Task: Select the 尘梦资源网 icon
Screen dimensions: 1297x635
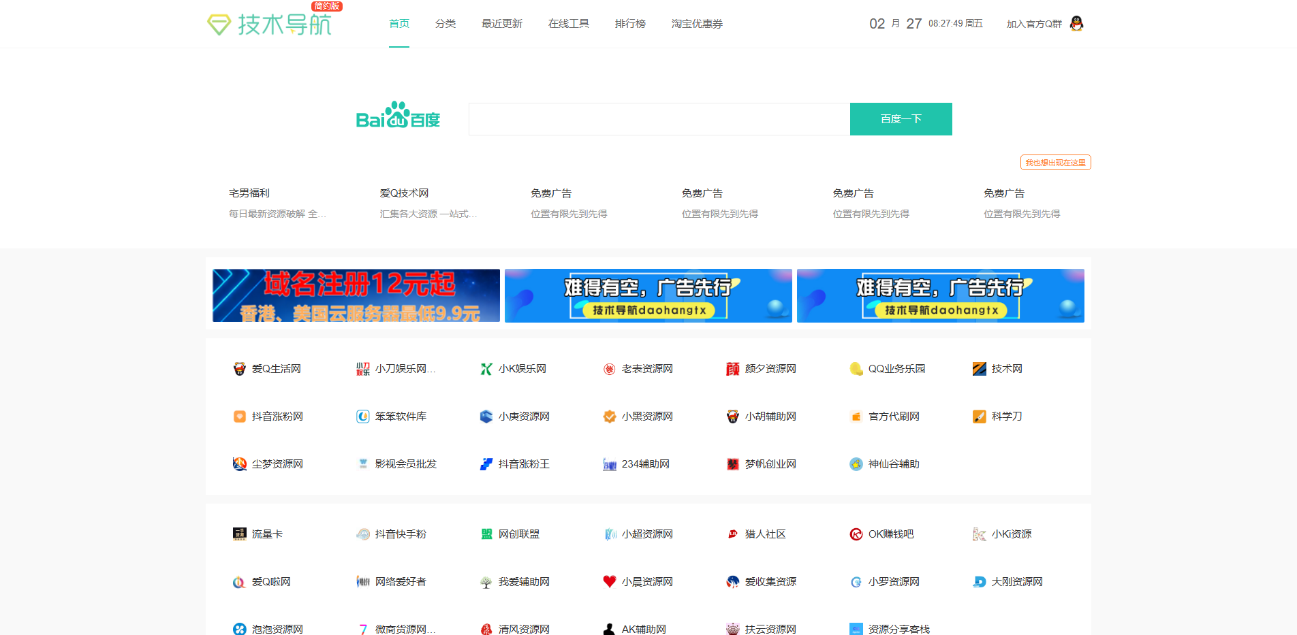Action: (239, 463)
